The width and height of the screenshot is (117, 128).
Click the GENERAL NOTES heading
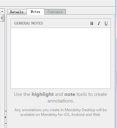(28, 23)
